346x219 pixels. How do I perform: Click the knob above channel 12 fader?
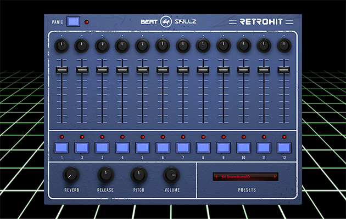click(x=284, y=45)
